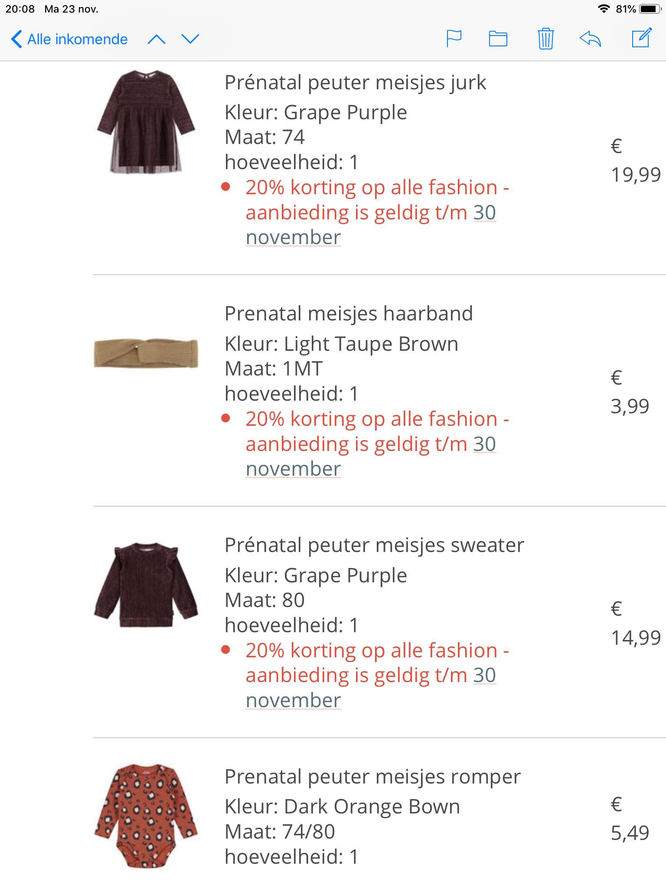Image resolution: width=666 pixels, height=888 pixels.
Task: Flag this email message
Action: (x=454, y=39)
